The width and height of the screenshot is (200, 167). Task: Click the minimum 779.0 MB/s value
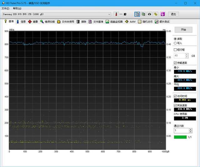[x=185, y=71]
